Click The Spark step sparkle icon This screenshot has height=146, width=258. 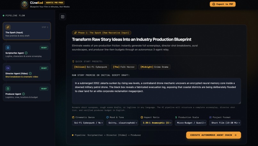tap(8, 27)
